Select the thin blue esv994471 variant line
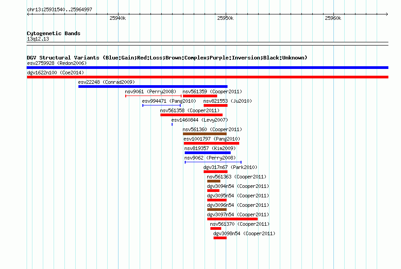Viewport: 401px width, 269px height. [x=162, y=105]
